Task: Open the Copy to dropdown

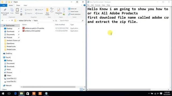Action: pos(29,13)
